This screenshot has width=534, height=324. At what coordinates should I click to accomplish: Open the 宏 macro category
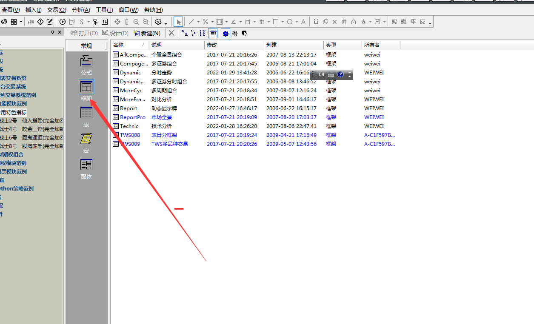click(86, 143)
